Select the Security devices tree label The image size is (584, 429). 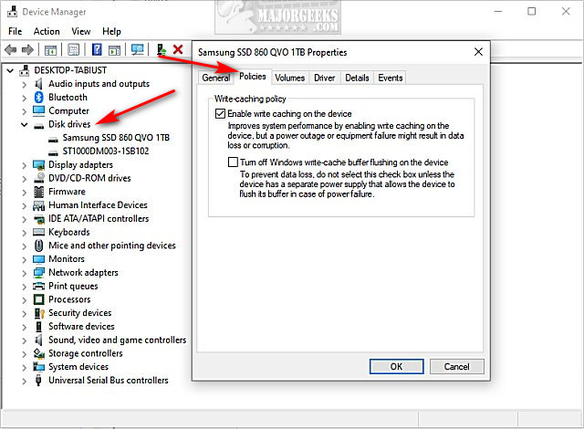coord(79,313)
